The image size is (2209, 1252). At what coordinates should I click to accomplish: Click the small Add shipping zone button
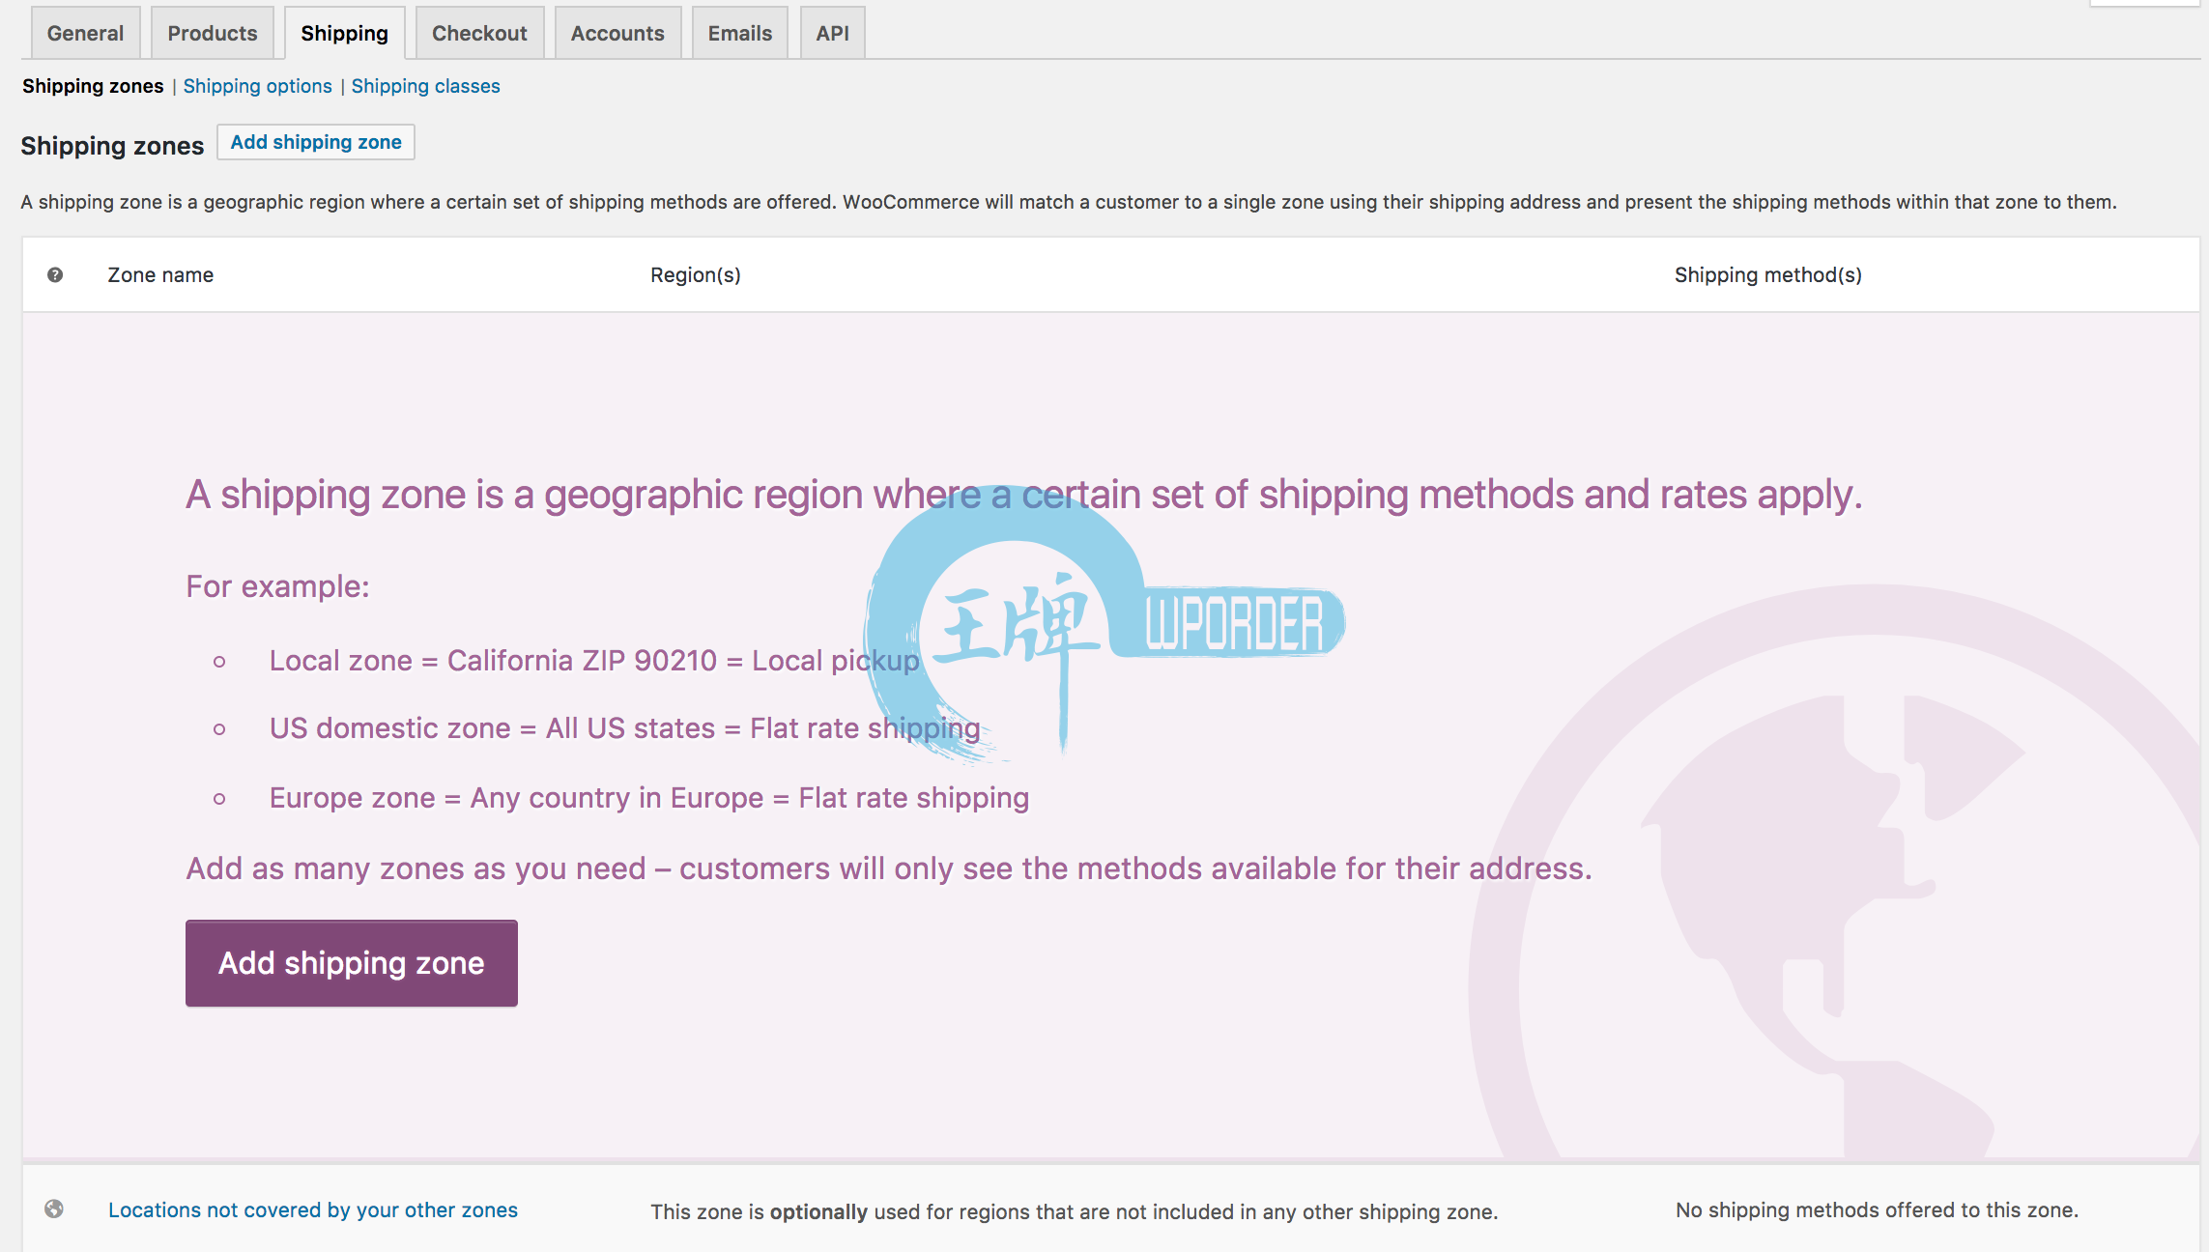pos(316,142)
